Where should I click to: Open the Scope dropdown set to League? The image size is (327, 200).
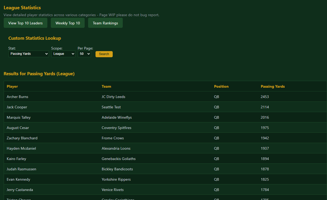tap(63, 54)
